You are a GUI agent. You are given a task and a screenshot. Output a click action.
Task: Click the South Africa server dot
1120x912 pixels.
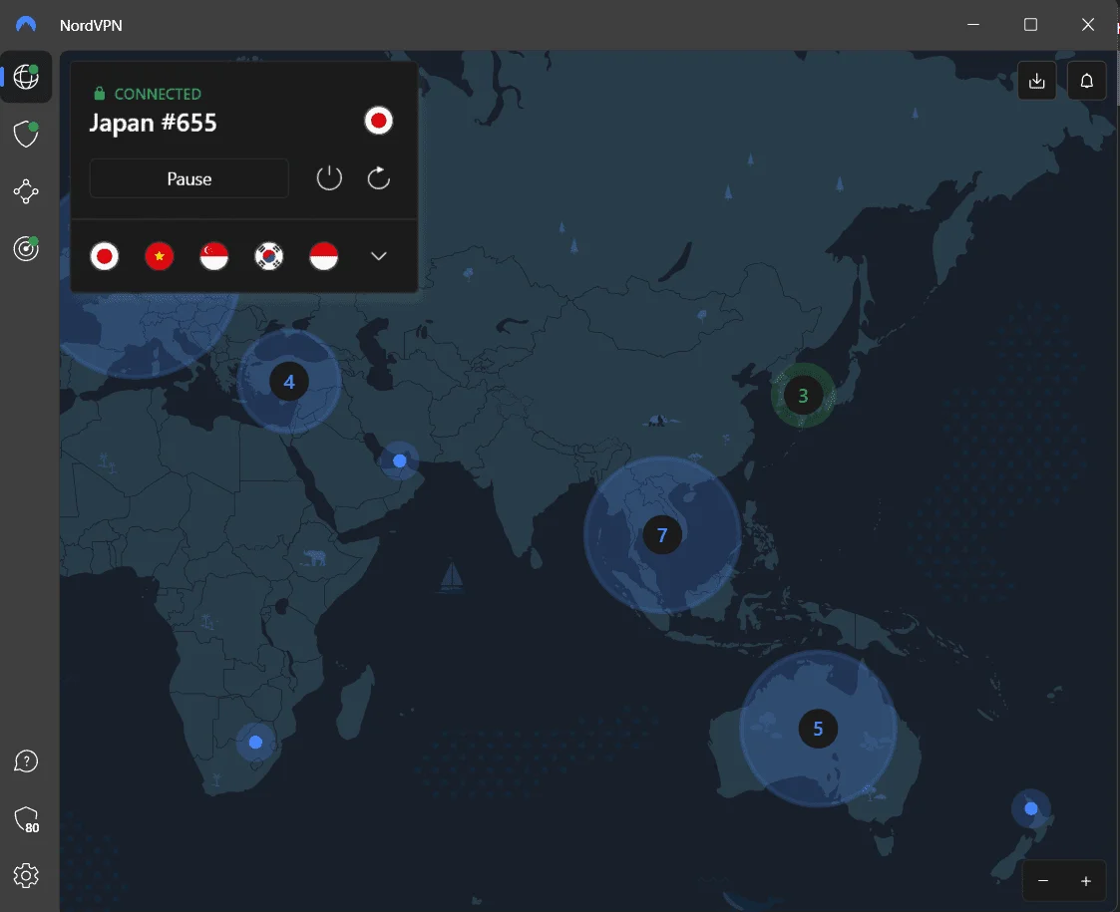(255, 743)
